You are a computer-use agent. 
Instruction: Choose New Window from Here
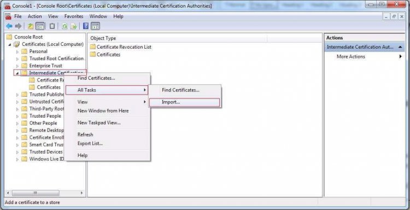pos(108,110)
